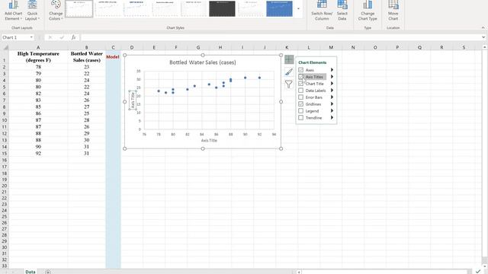
Task: Expand the Error Bars submenu arrow
Action: click(332, 97)
